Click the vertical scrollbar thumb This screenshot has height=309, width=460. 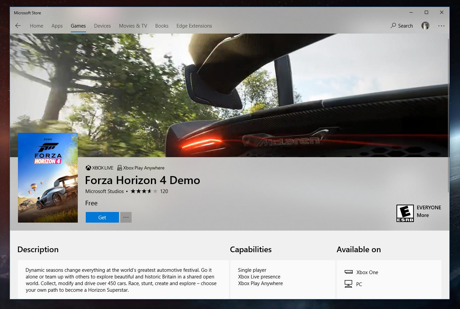pos(449,115)
